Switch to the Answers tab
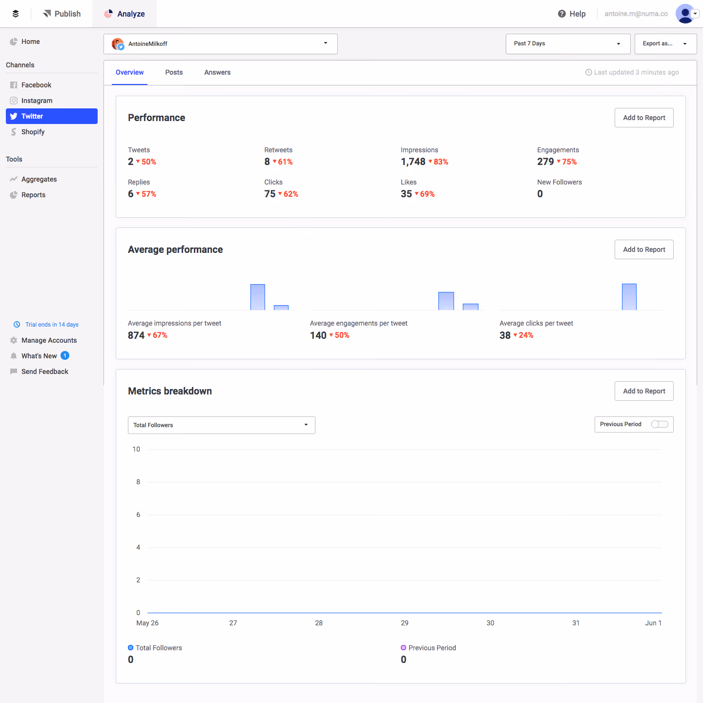Image resolution: width=703 pixels, height=703 pixels. pyautogui.click(x=217, y=72)
